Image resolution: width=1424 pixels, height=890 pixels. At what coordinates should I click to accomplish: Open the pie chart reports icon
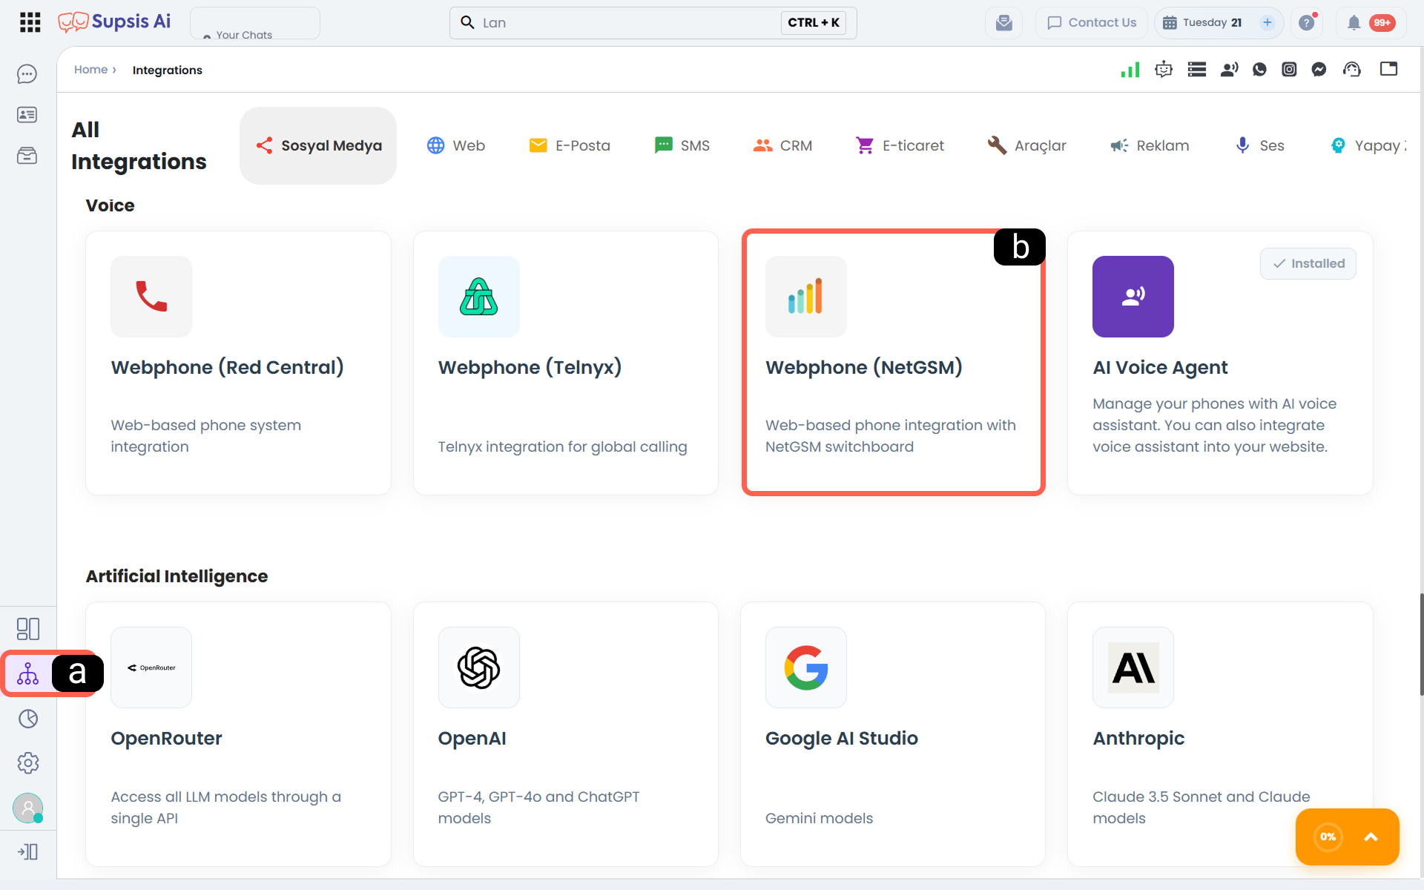coord(28,719)
